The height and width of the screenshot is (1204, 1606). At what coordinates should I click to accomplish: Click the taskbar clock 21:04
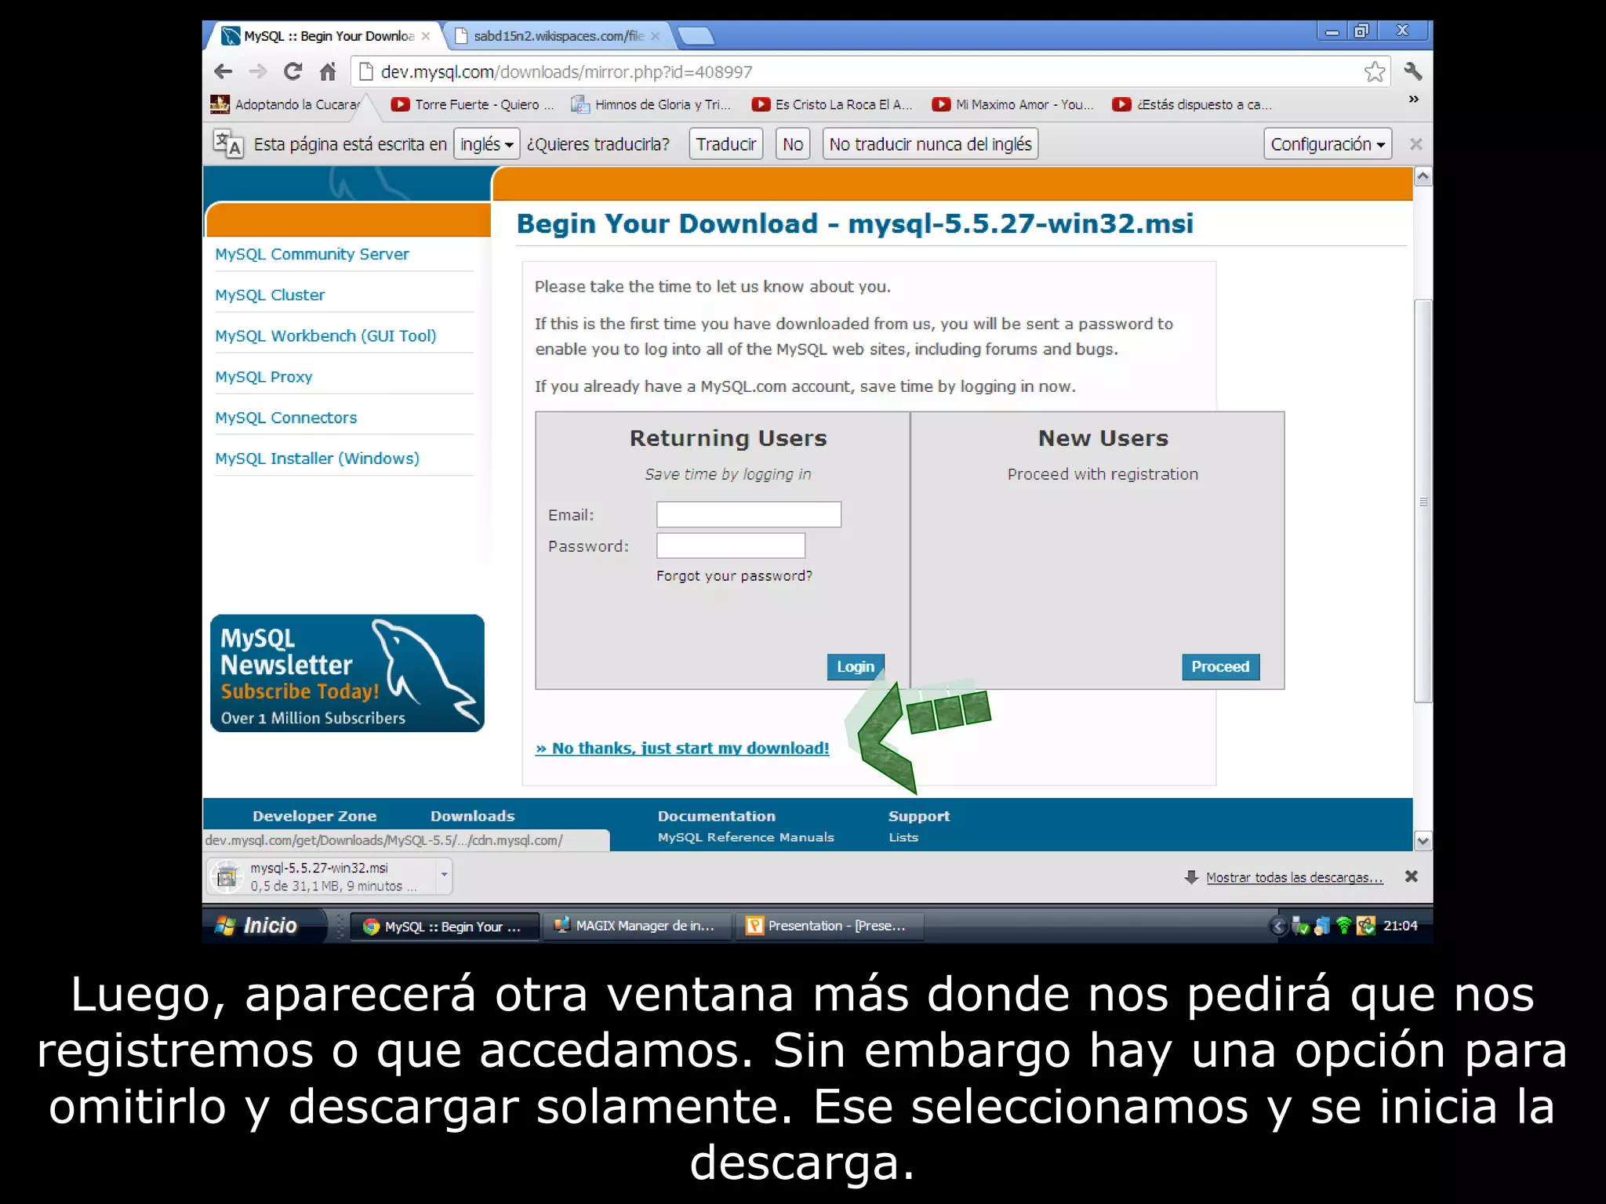(x=1401, y=926)
